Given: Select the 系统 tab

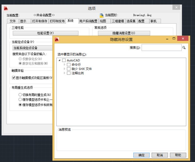Looking at the screenshot, I should pyautogui.click(x=72, y=21).
